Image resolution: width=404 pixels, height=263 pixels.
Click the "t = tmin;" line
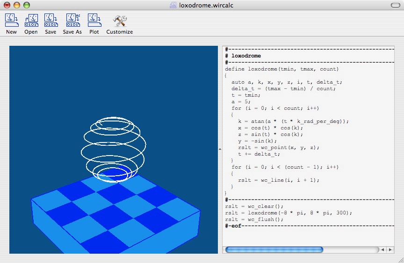pyautogui.click(x=246, y=95)
